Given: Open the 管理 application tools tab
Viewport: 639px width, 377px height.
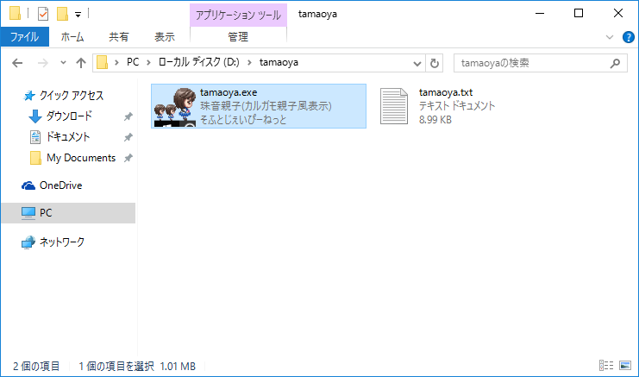Looking at the screenshot, I should tap(238, 37).
